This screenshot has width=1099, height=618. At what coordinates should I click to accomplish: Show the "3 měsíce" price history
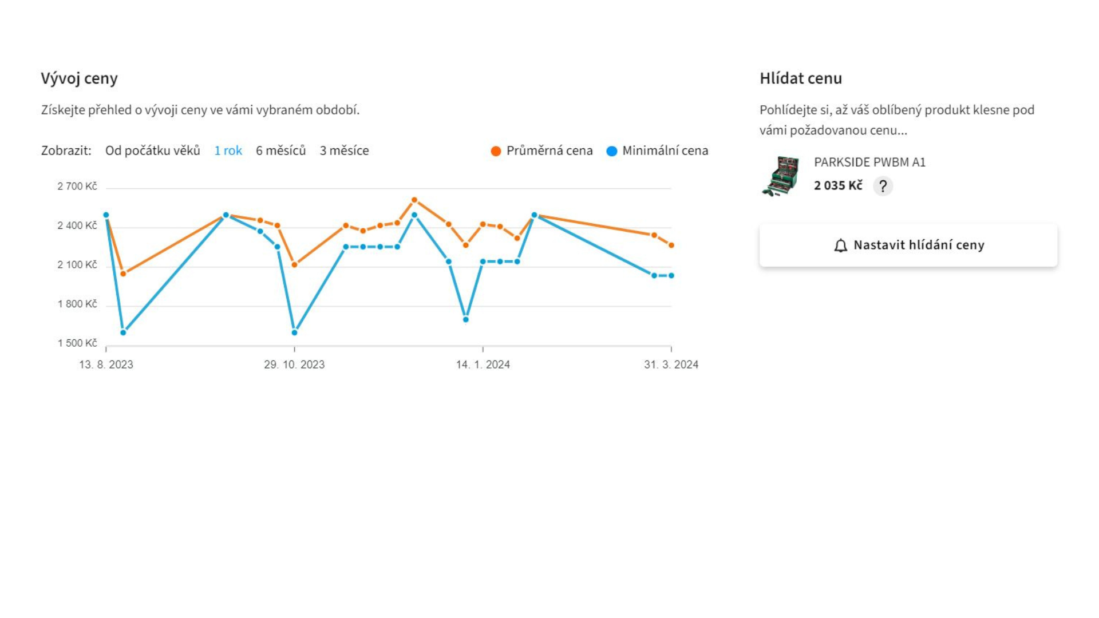(x=344, y=150)
